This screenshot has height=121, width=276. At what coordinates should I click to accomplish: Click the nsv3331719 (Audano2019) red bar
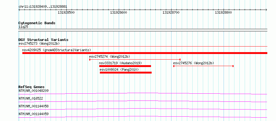coord(125,66)
